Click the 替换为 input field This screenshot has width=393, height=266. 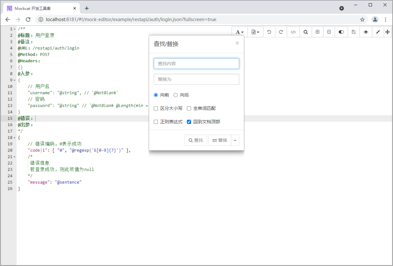click(x=196, y=79)
